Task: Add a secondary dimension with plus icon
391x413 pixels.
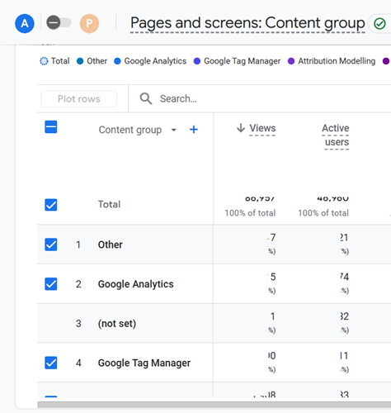Action: coord(194,130)
